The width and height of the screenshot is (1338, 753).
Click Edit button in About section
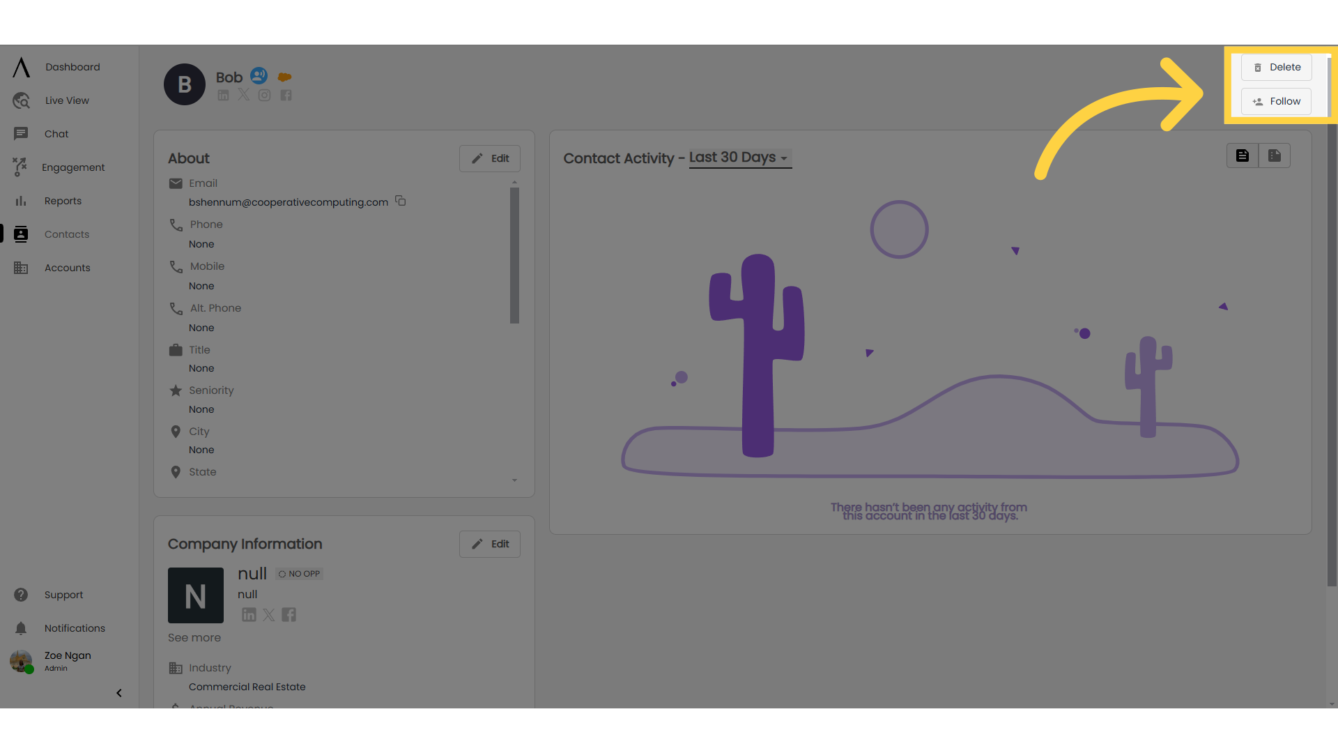point(491,158)
